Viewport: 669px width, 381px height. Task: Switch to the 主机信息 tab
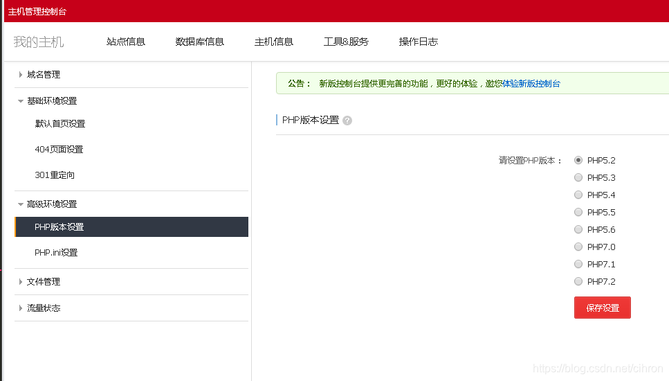coord(274,42)
